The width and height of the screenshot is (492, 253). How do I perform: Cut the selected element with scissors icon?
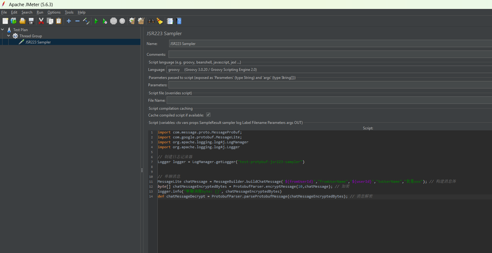tap(41, 21)
